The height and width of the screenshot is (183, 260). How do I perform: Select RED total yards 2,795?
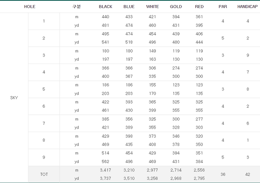pos(200,178)
